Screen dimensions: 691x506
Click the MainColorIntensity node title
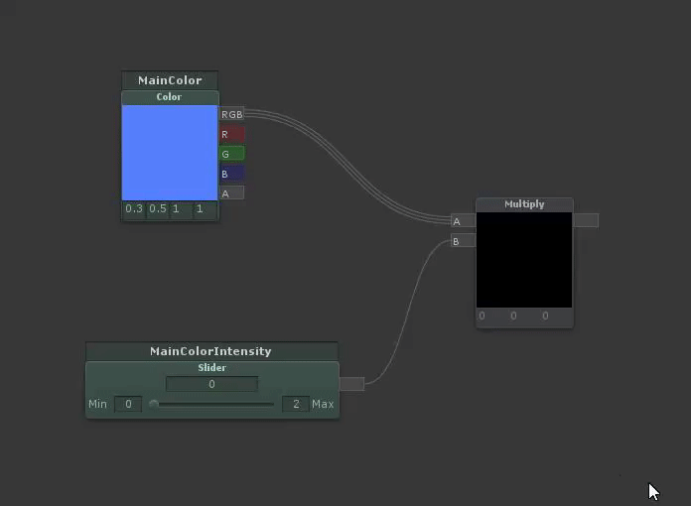coord(212,351)
